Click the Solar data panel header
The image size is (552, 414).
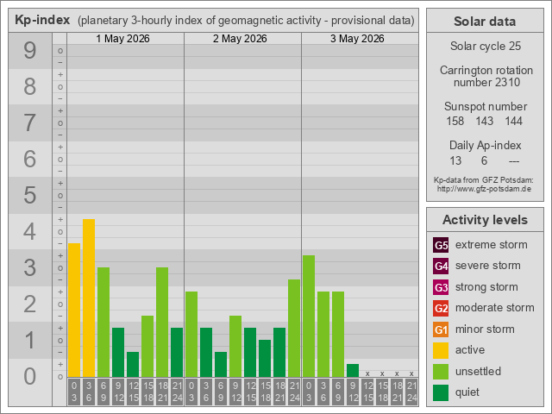click(485, 21)
